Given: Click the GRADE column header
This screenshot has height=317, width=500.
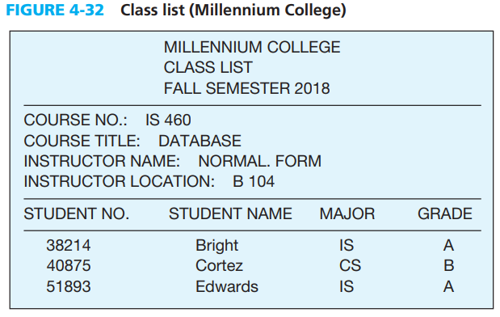Looking at the screenshot, I should coord(445,213).
